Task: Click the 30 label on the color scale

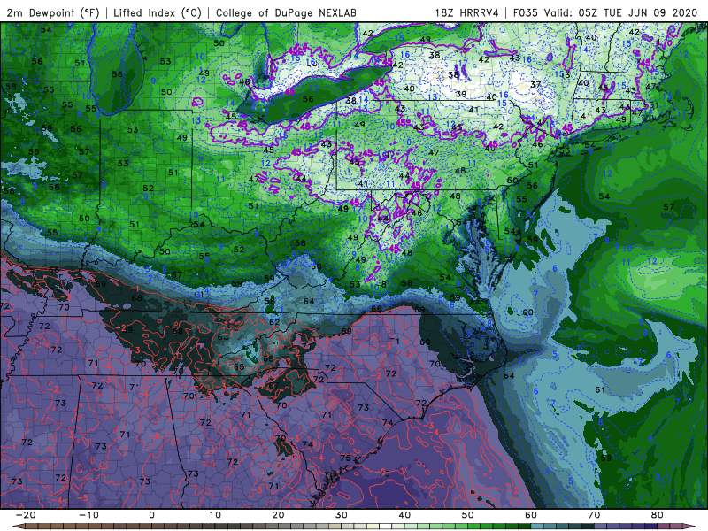Action: pyautogui.click(x=342, y=515)
